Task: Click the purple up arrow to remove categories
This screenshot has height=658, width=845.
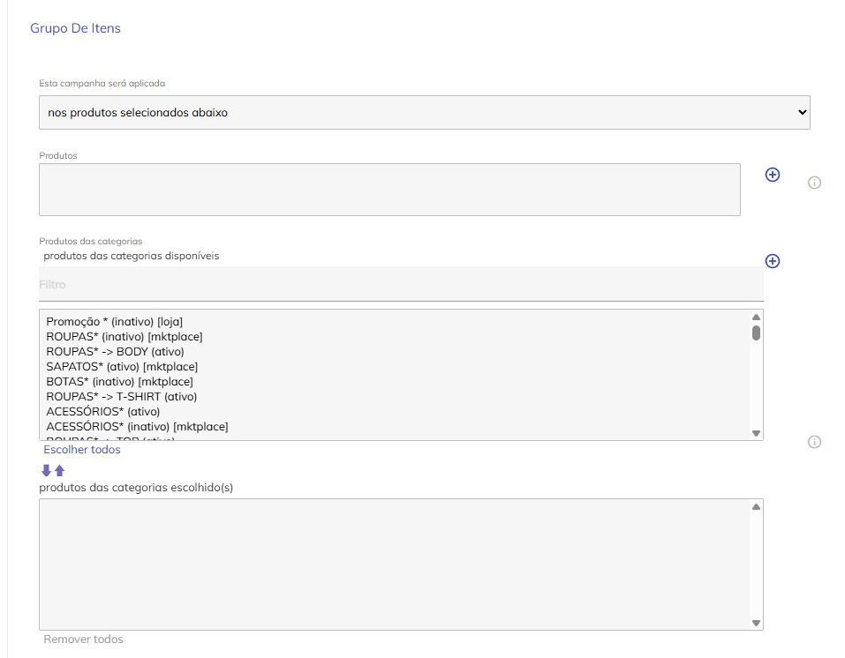Action: pyautogui.click(x=60, y=470)
